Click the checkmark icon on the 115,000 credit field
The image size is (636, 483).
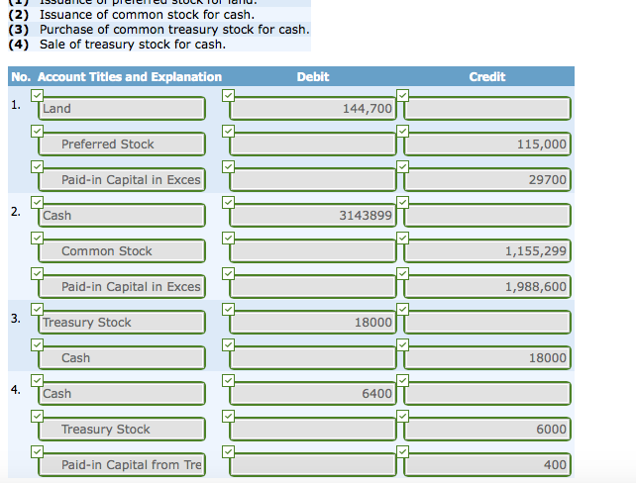click(x=403, y=131)
